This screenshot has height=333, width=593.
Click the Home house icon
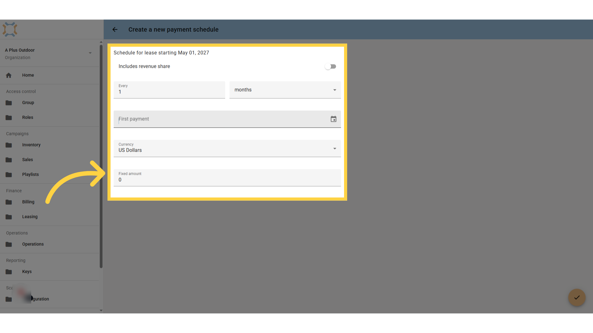pyautogui.click(x=9, y=75)
